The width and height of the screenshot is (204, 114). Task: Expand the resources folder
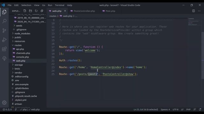20,41
